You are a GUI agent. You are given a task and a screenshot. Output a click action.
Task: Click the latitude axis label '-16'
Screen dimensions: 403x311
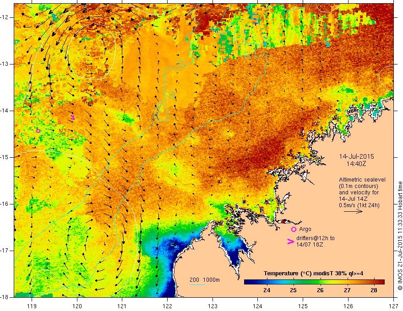[5, 204]
